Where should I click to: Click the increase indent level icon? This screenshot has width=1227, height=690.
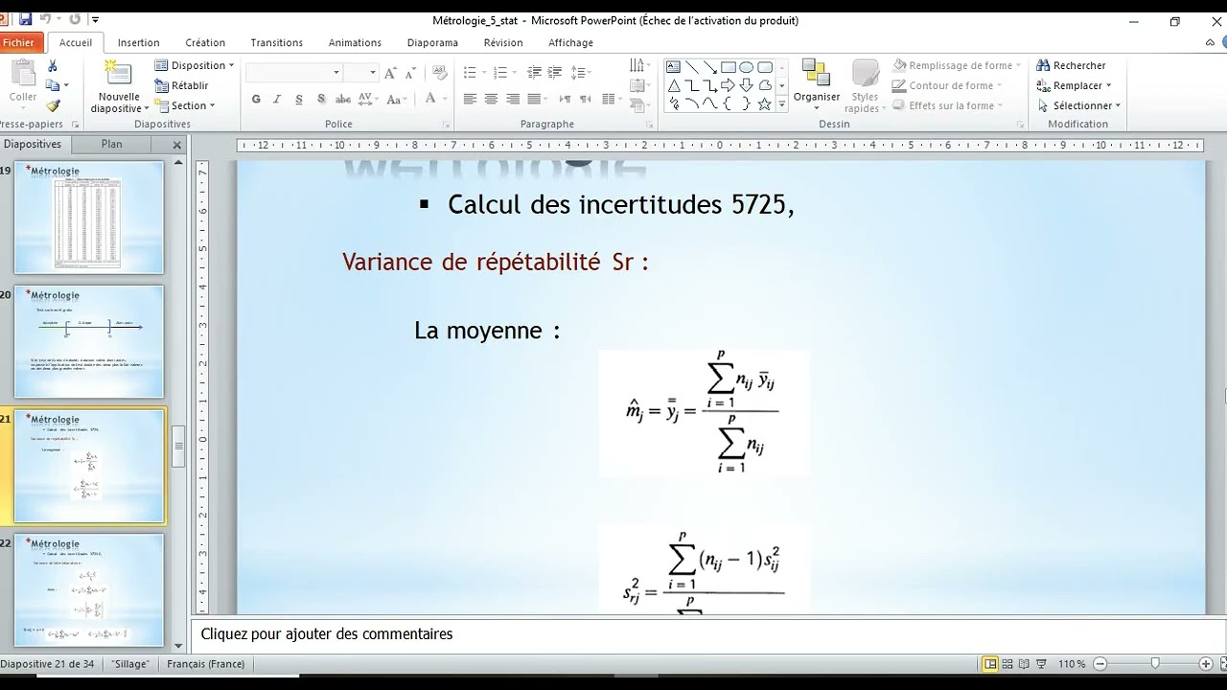[x=555, y=73]
